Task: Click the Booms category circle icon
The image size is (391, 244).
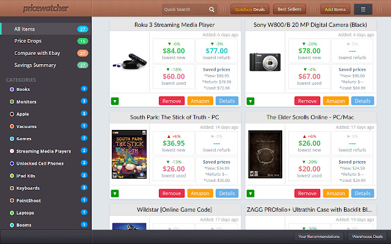Action: click(12, 225)
